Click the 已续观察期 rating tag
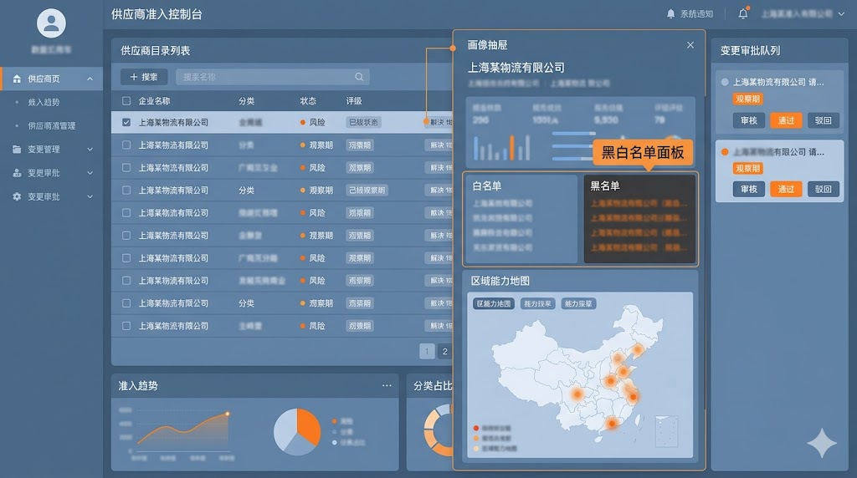 (x=367, y=191)
